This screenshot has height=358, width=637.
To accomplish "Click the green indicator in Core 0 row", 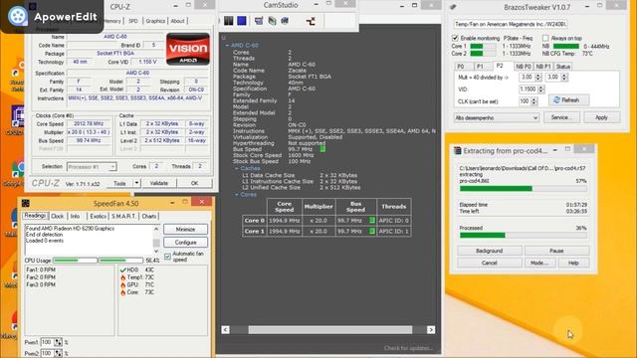I will [371, 221].
